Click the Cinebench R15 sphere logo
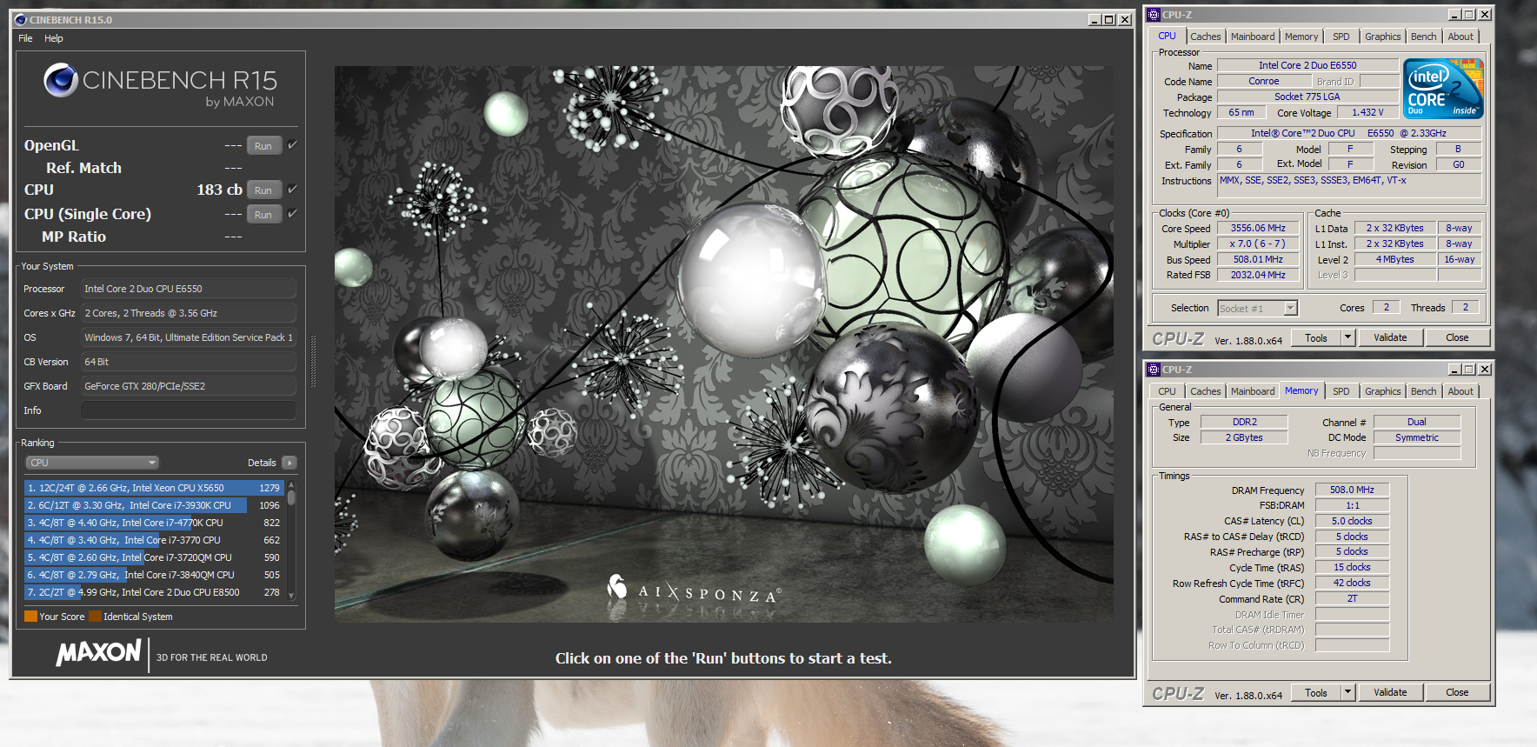Screen dimensions: 1537x747 click(x=61, y=80)
